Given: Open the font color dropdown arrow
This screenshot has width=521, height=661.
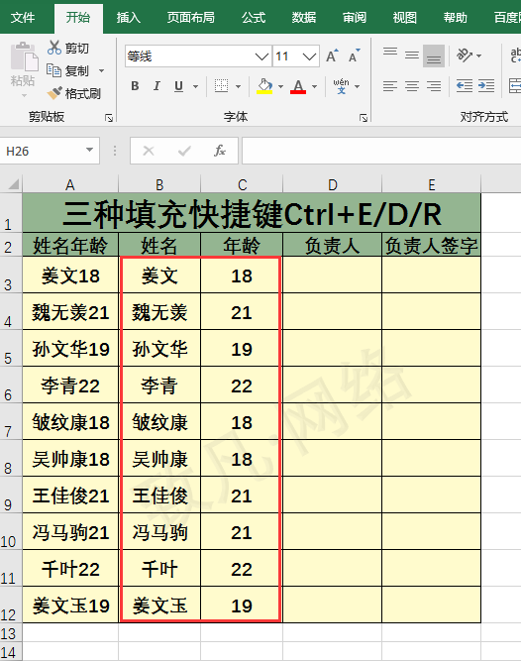Looking at the screenshot, I should (x=315, y=87).
